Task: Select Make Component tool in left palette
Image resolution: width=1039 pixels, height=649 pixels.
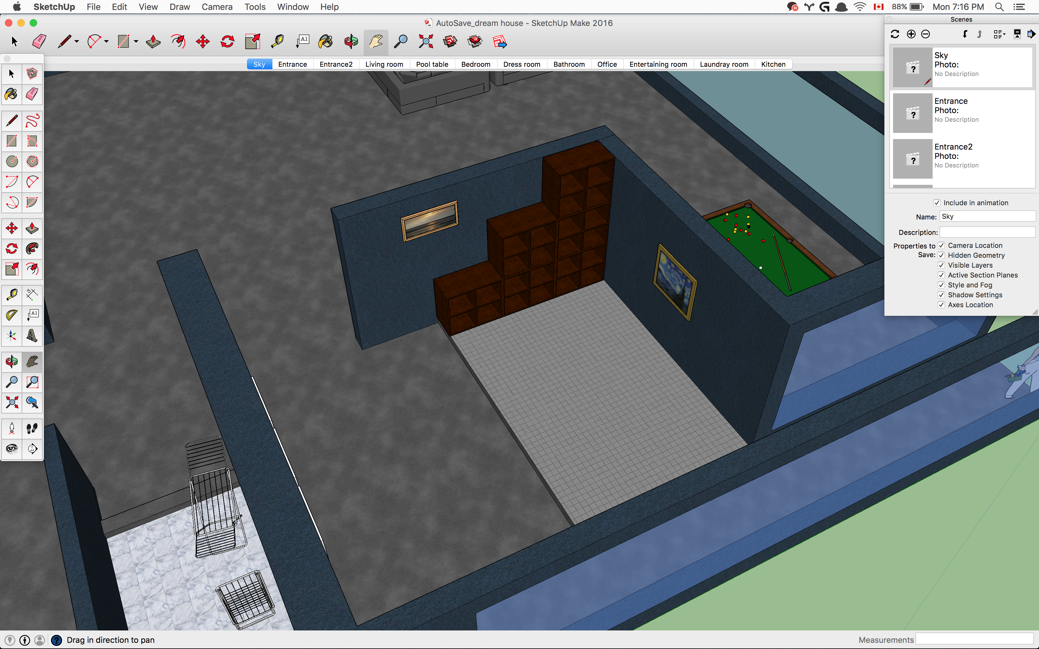Action: pos(32,74)
